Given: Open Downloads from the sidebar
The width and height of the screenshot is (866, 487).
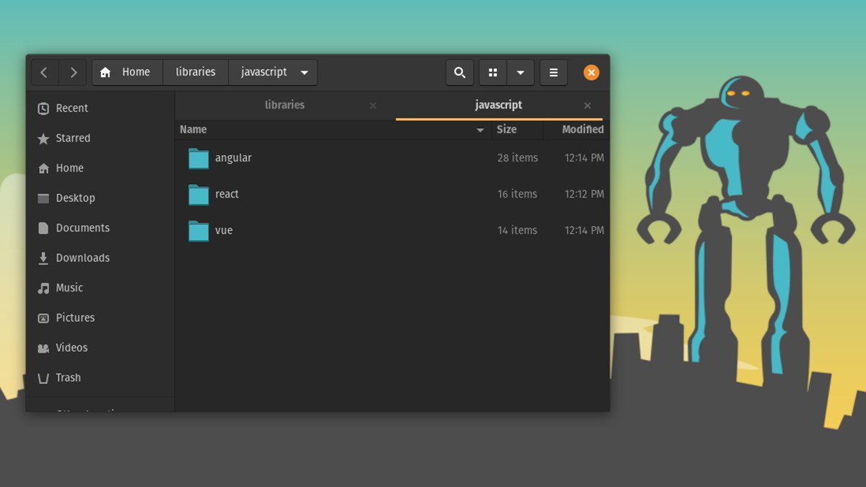Looking at the screenshot, I should (x=82, y=258).
